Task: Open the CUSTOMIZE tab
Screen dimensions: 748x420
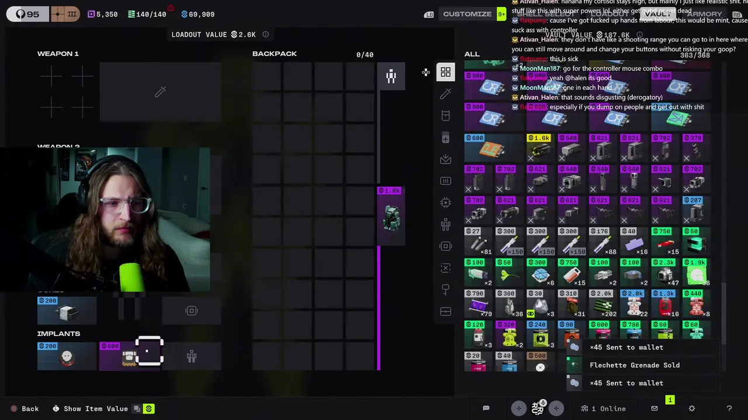Action: coord(467,14)
